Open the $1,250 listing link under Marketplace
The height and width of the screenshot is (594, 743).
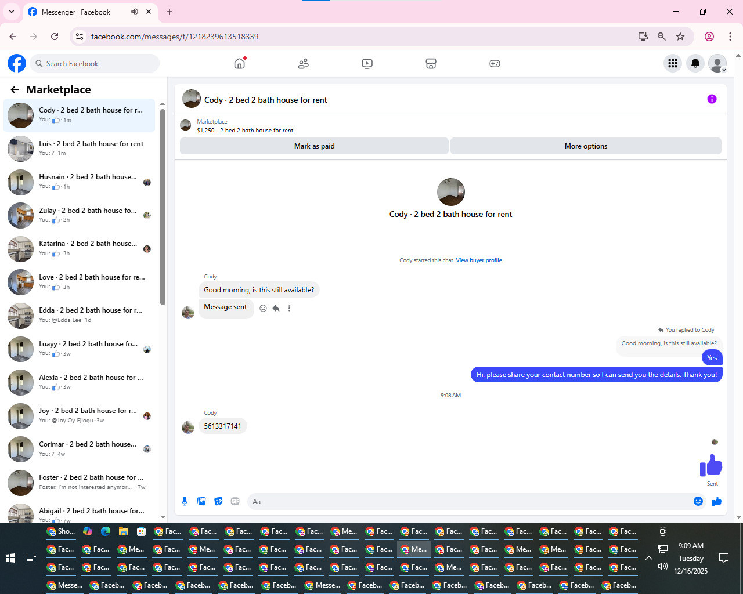click(x=245, y=131)
